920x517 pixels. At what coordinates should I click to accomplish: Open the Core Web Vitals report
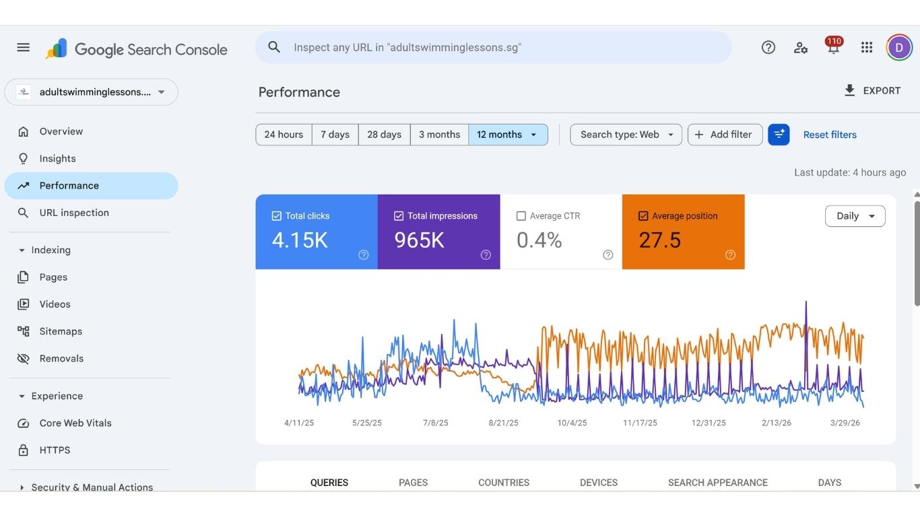coord(75,423)
